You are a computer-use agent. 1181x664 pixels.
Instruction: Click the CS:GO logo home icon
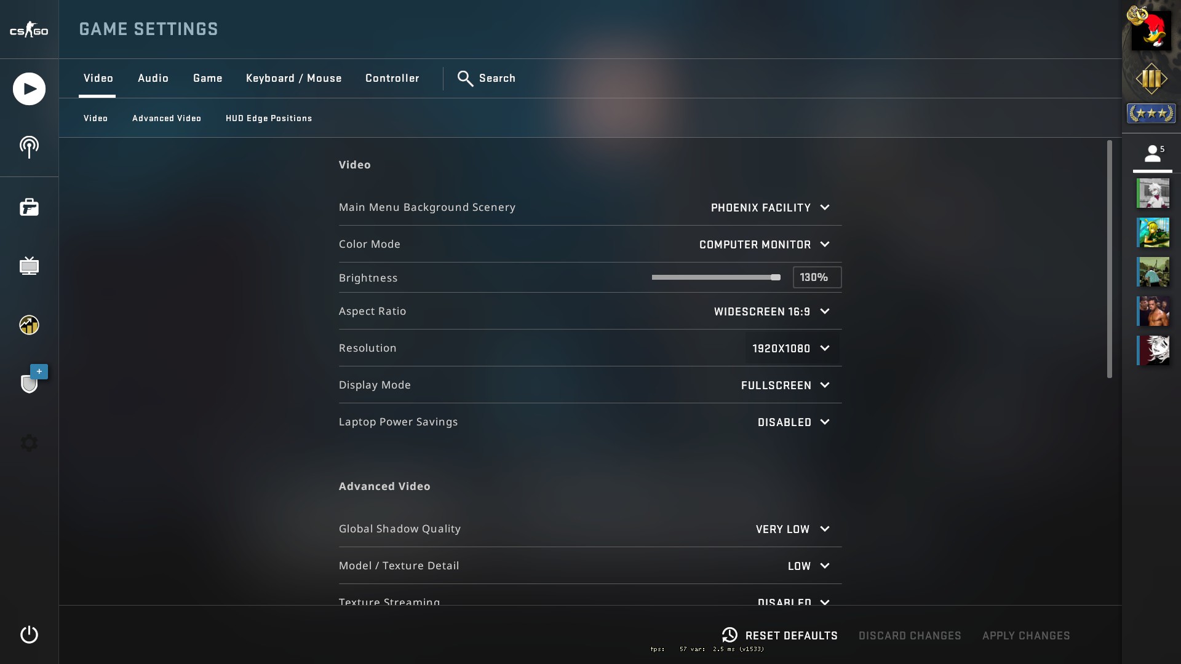(29, 30)
